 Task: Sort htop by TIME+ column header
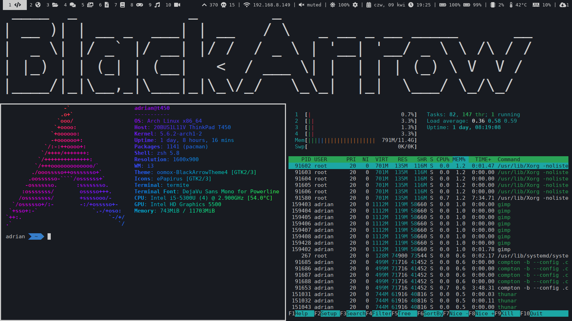point(483,159)
